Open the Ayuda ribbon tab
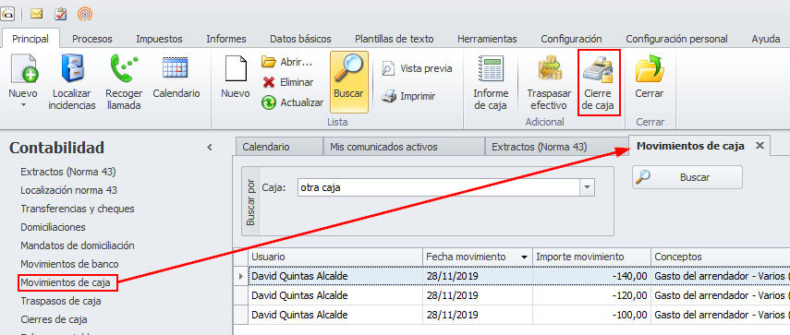This screenshot has width=790, height=335. [766, 39]
